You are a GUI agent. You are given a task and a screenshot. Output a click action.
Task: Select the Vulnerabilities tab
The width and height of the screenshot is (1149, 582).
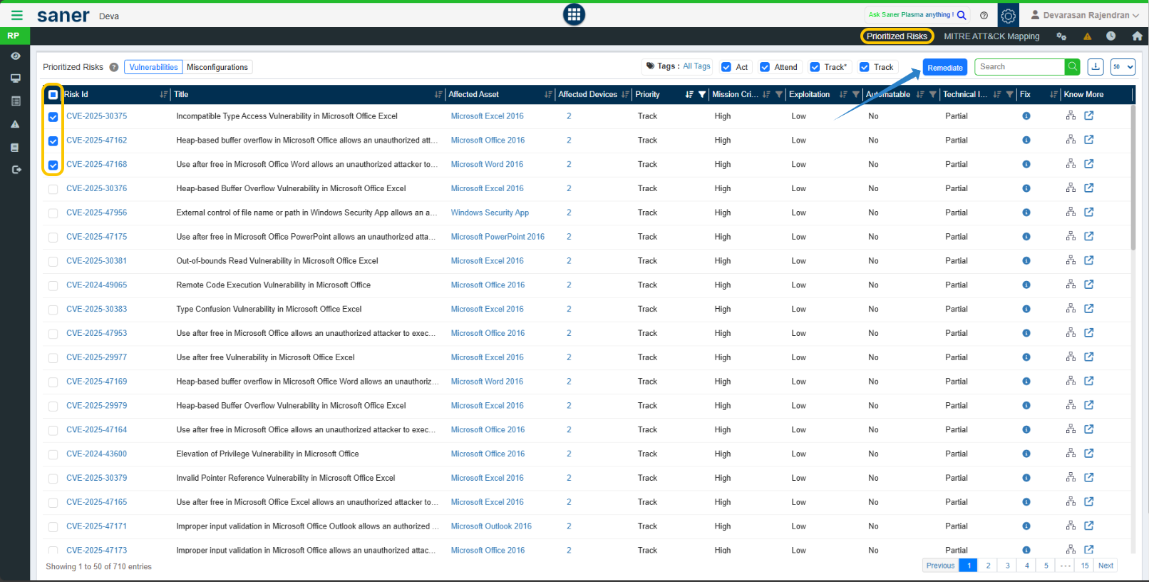pyautogui.click(x=153, y=67)
